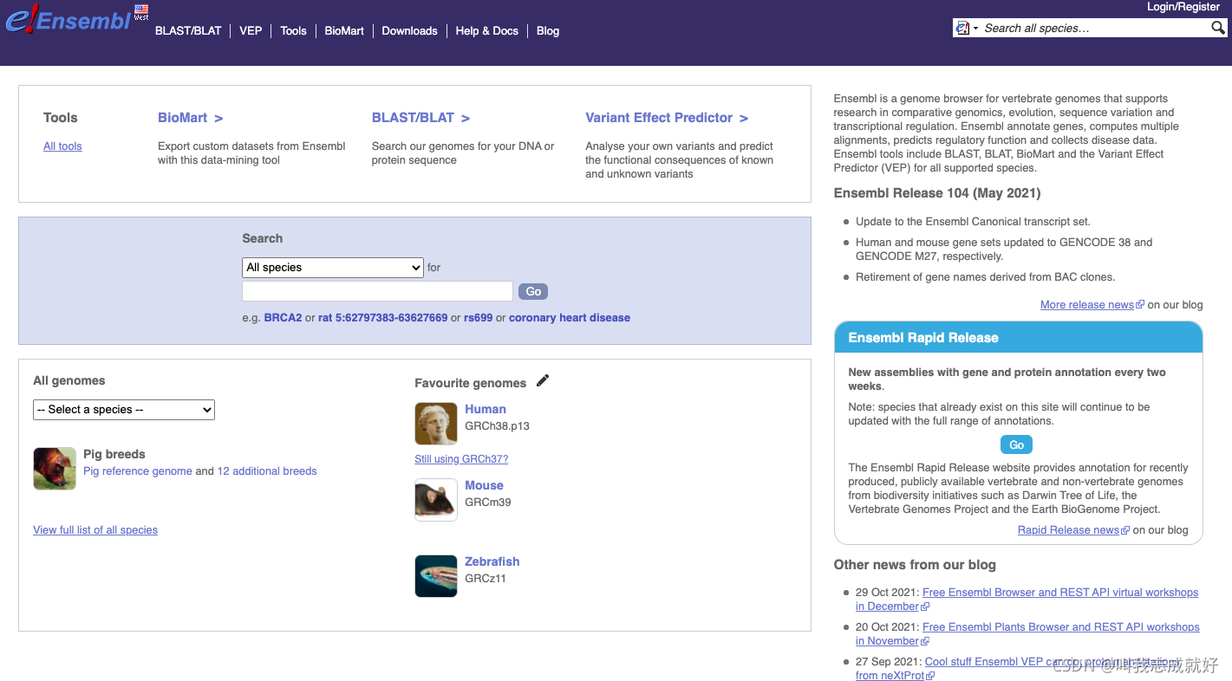Open the Select a species dropdown
Screen dimensions: 1232x681
pos(124,410)
